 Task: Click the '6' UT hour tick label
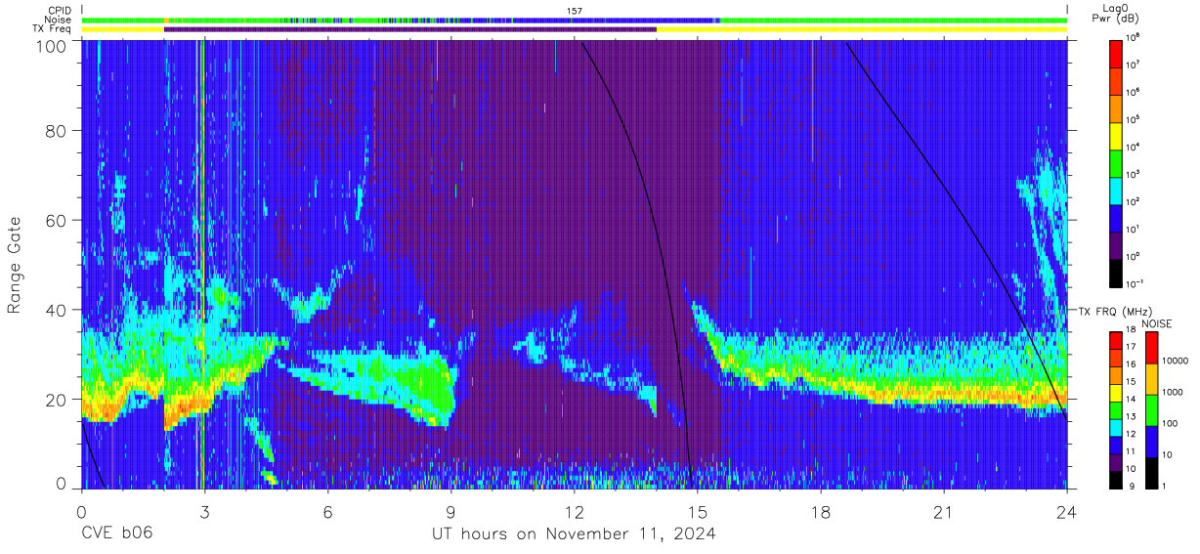pyautogui.click(x=327, y=512)
